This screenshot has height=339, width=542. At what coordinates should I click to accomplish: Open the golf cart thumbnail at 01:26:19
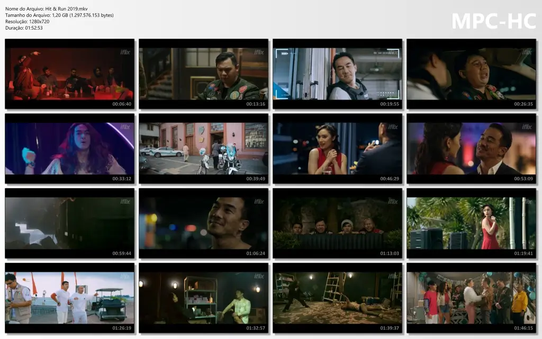click(x=69, y=298)
